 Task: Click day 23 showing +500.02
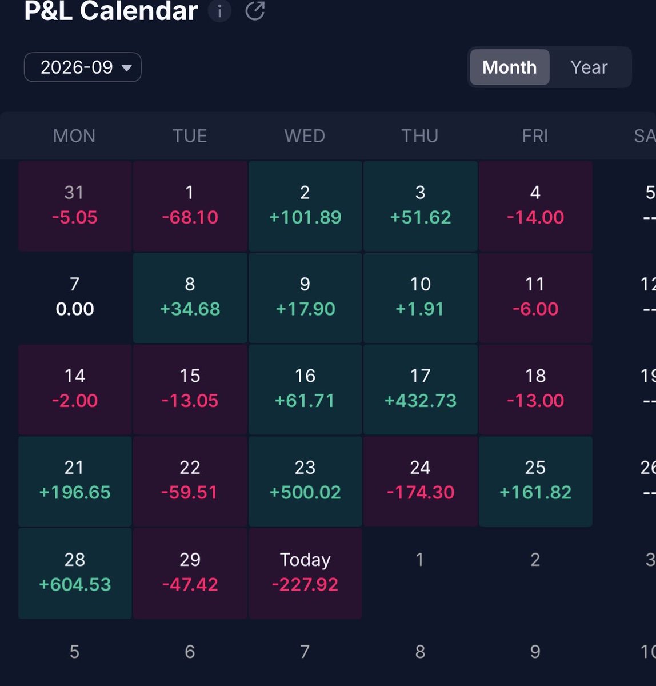coord(305,481)
